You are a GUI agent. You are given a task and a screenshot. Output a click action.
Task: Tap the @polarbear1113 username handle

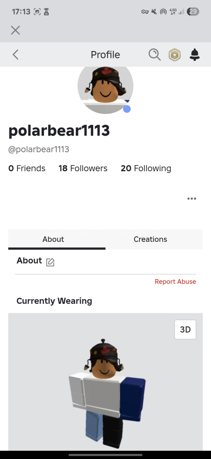(x=39, y=149)
